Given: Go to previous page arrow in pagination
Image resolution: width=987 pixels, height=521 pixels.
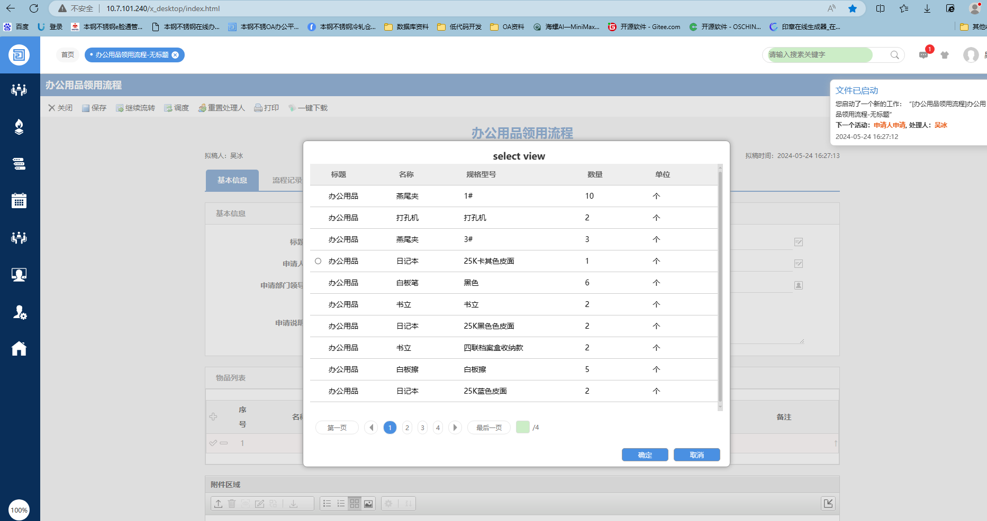Looking at the screenshot, I should [371, 427].
